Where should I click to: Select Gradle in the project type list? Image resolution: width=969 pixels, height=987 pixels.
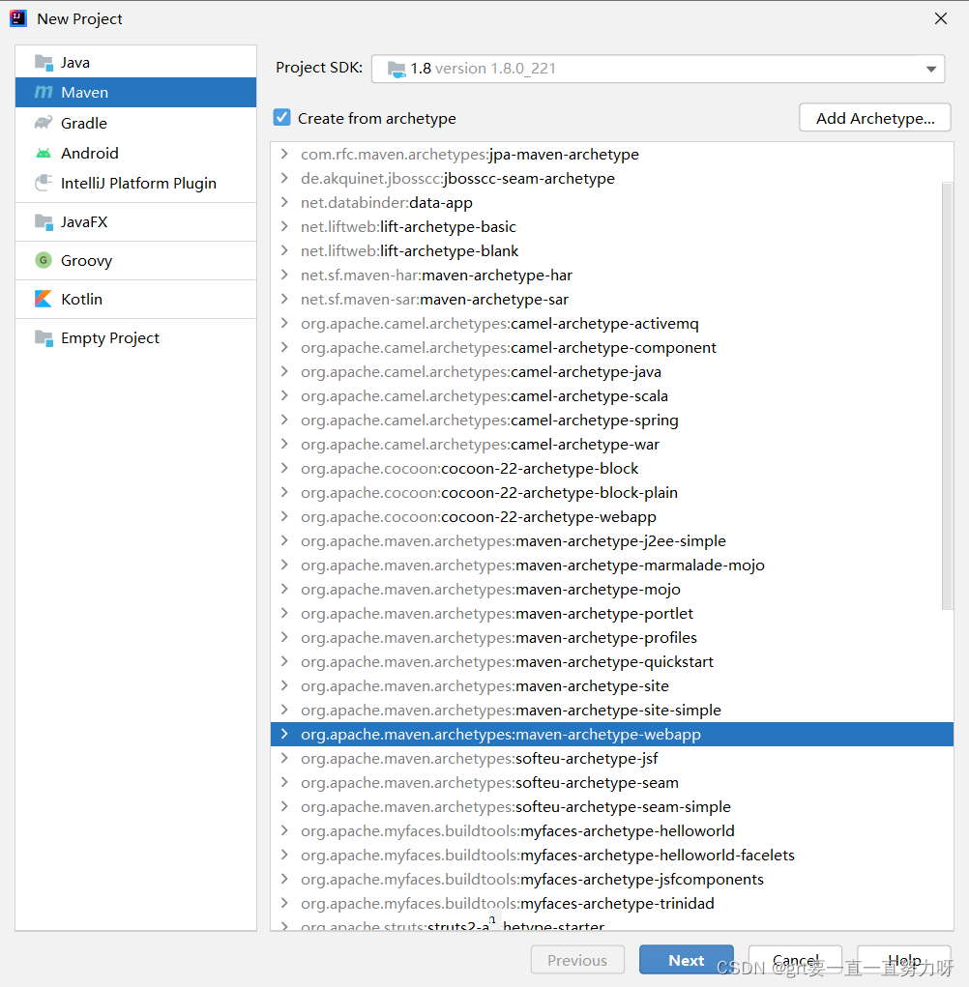(x=136, y=123)
